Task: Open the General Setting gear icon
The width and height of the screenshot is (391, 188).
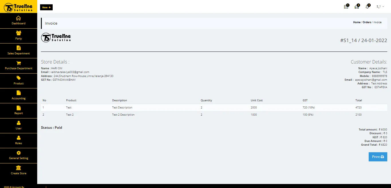Action: (x=19, y=153)
